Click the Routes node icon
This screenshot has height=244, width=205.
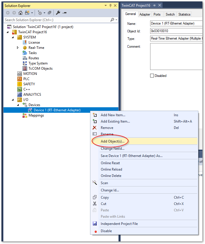(25, 58)
